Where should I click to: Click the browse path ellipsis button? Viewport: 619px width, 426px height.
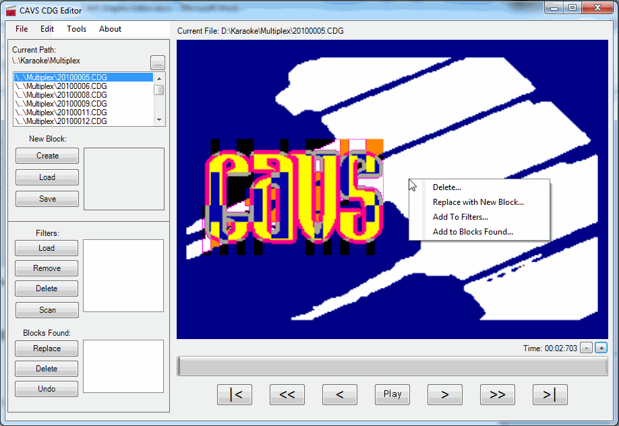click(x=158, y=63)
